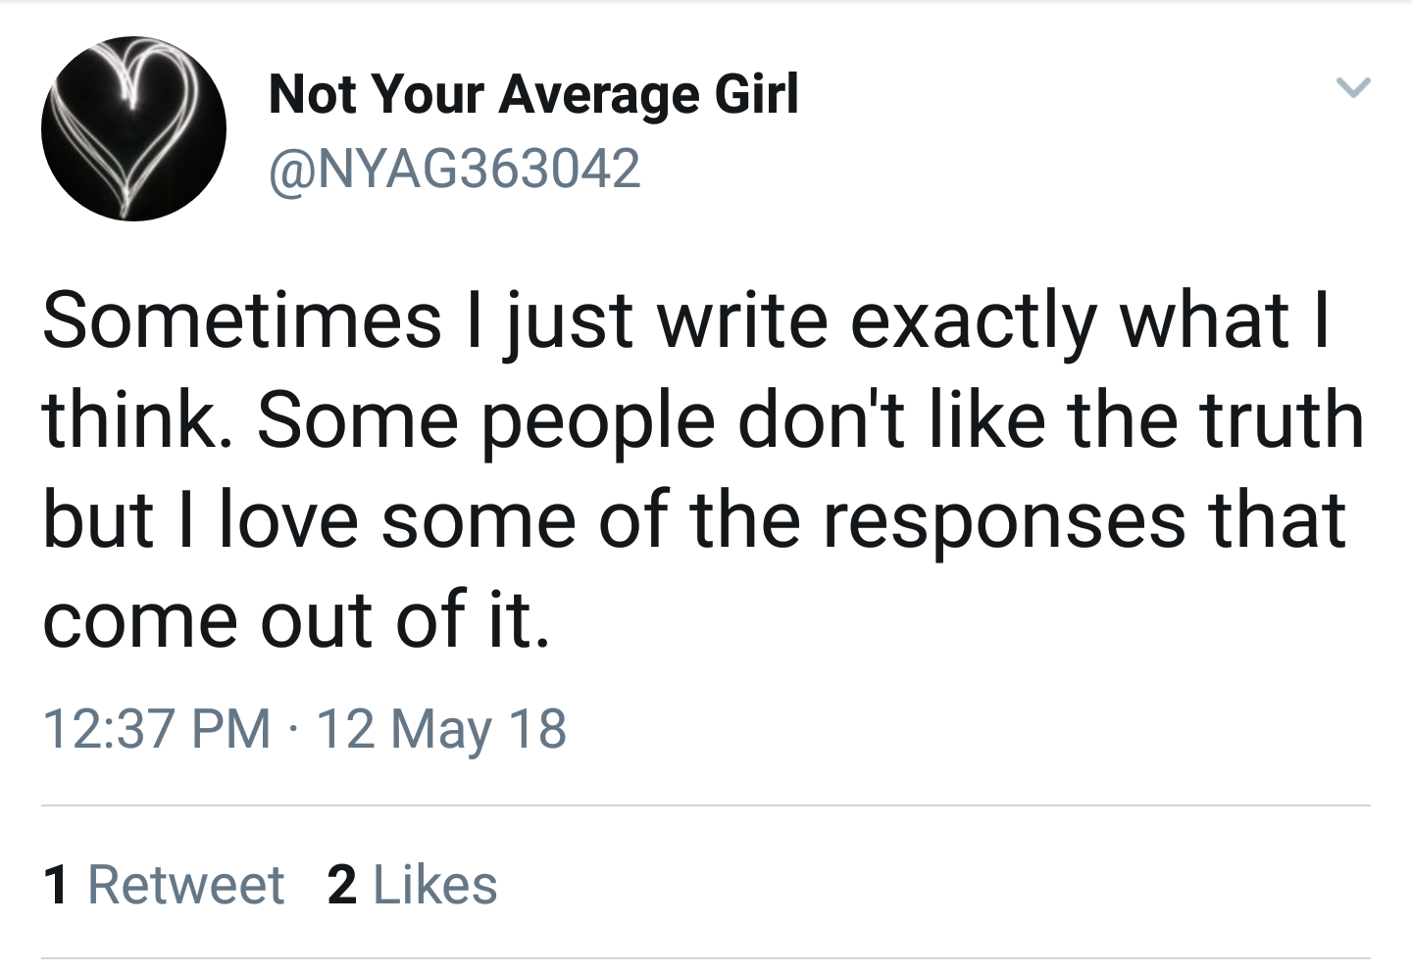Image resolution: width=1412 pixels, height=973 pixels.
Task: Expand the tweet options chevron
Action: pos(1353,89)
